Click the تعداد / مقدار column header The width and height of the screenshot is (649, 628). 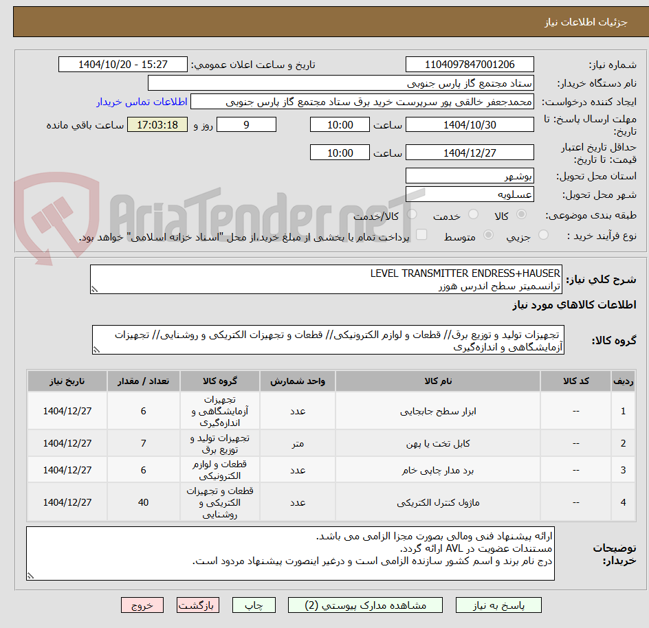tap(143, 381)
